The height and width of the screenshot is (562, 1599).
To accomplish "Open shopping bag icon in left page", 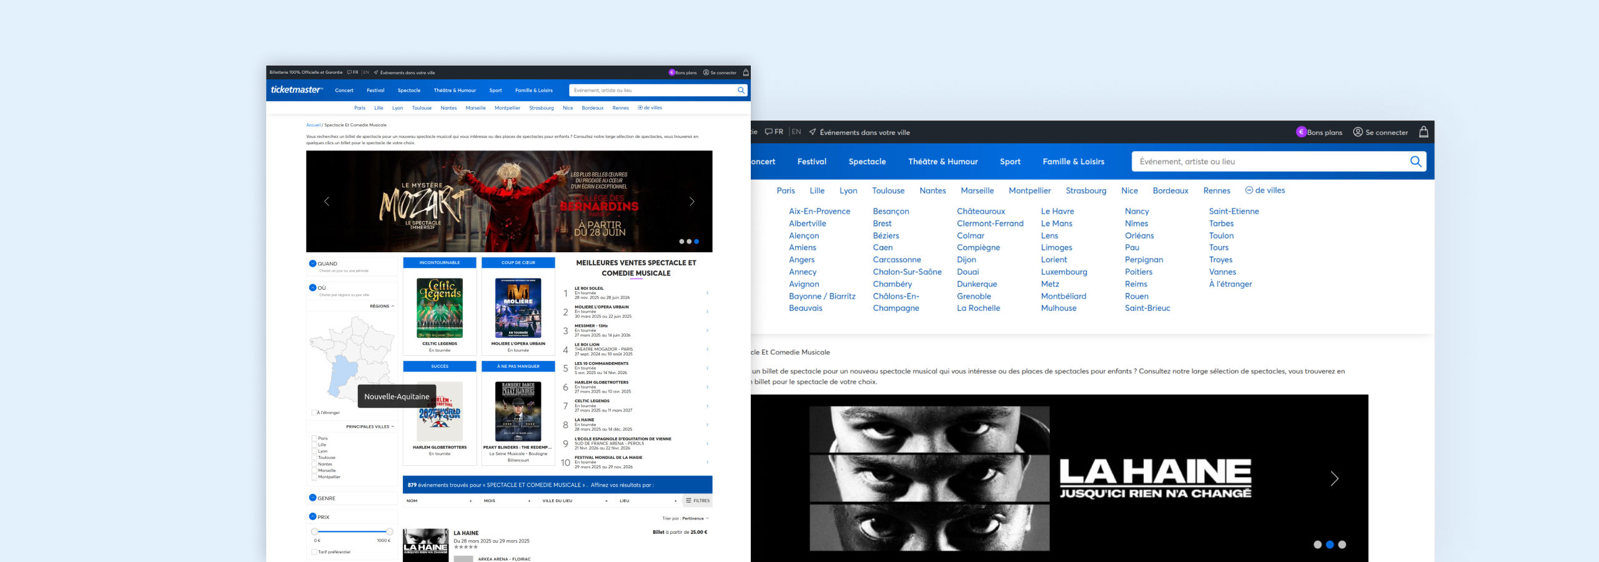I will click(746, 72).
